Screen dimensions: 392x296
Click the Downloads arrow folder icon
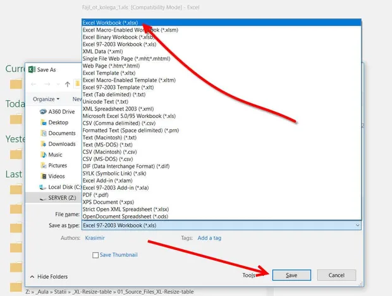tap(44, 144)
